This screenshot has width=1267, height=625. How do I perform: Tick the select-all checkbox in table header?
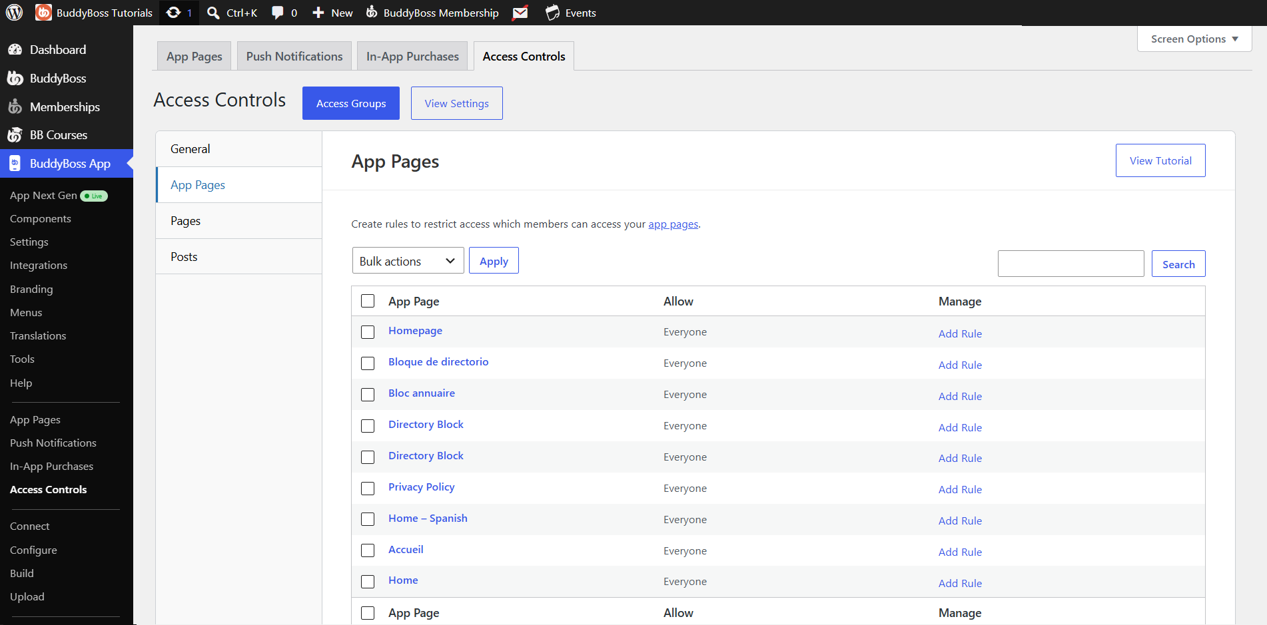(368, 301)
